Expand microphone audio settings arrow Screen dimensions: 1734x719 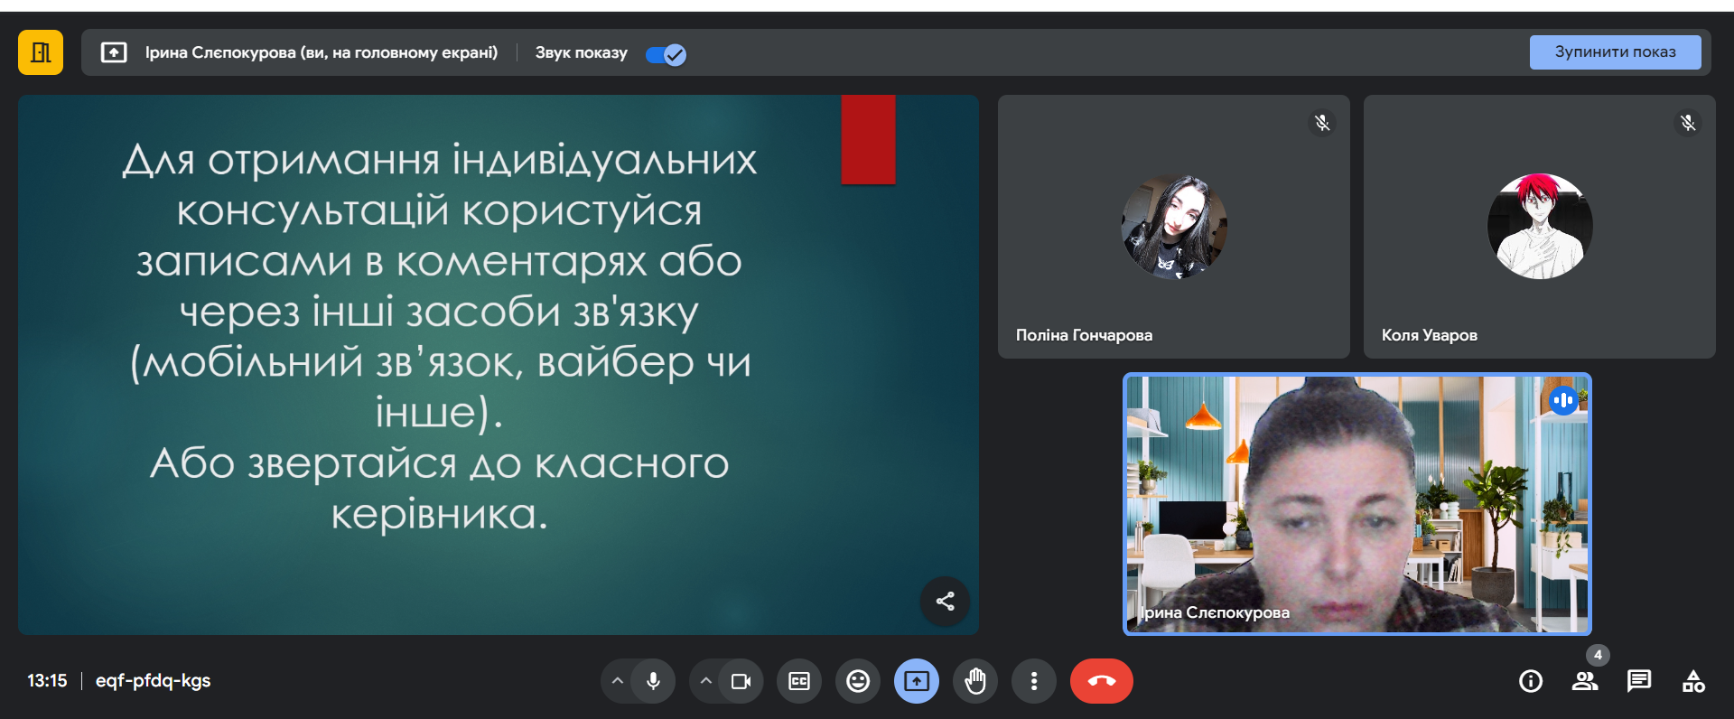pyautogui.click(x=618, y=681)
